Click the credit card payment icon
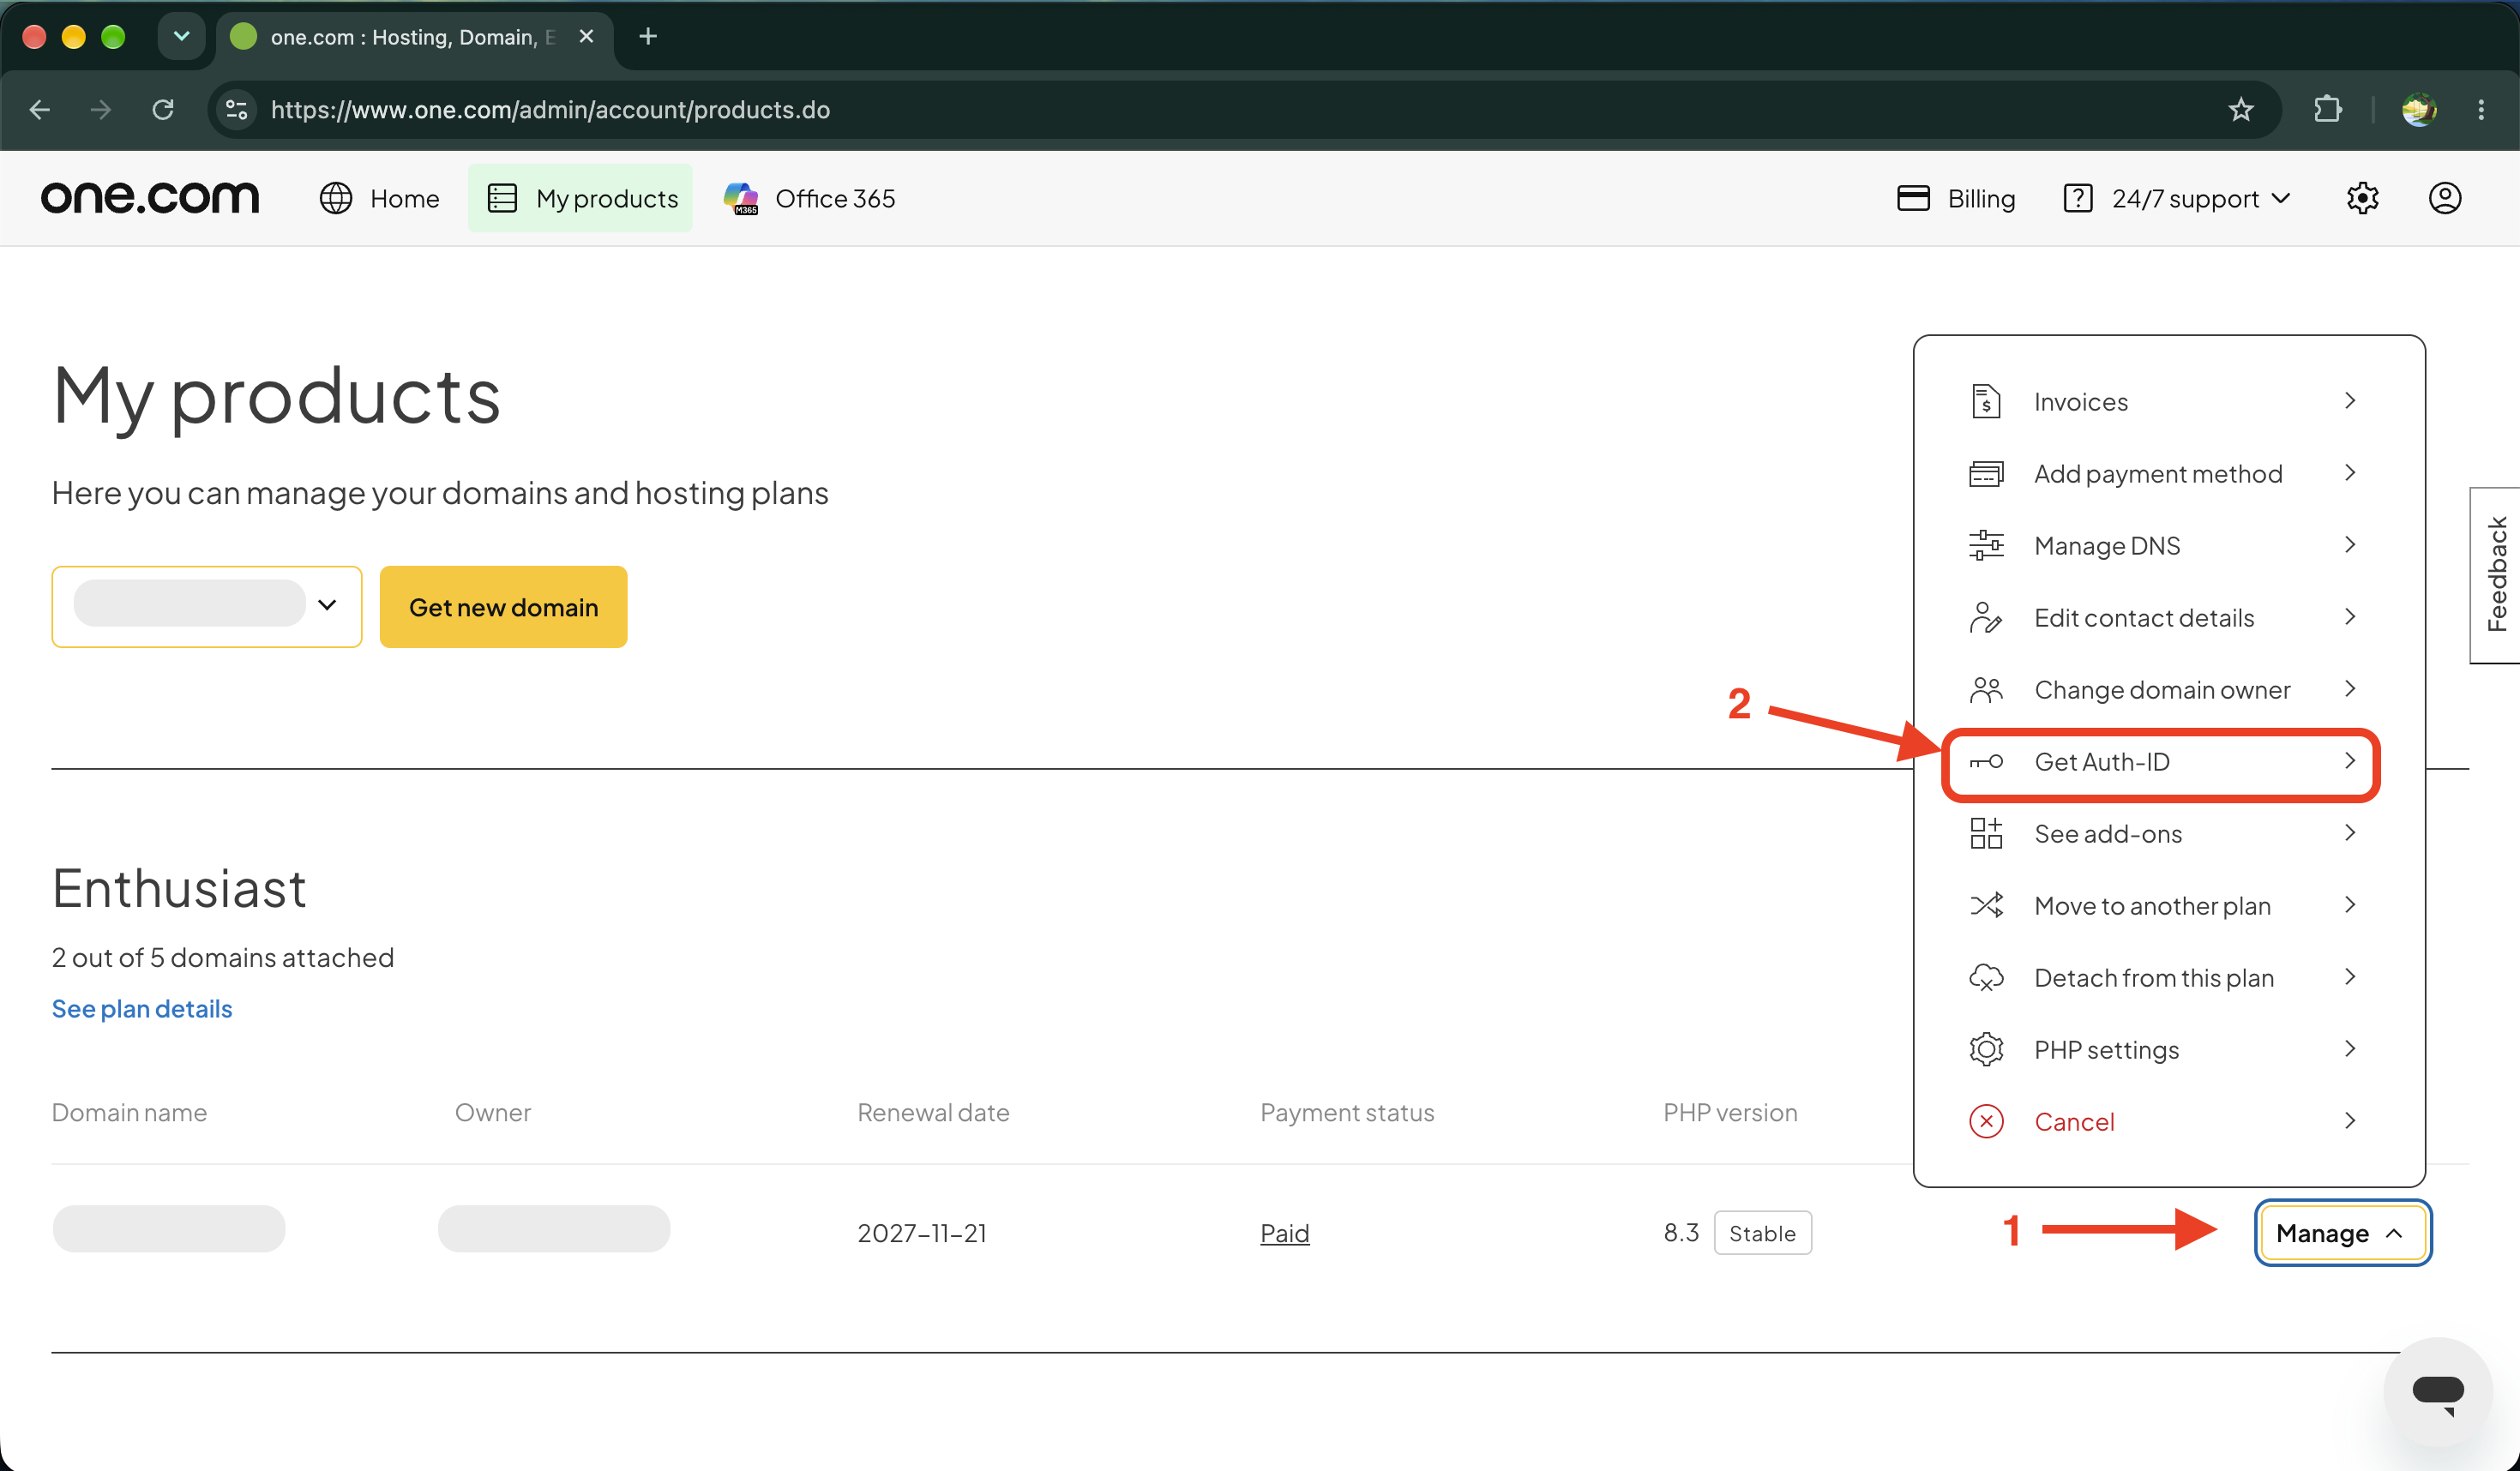The height and width of the screenshot is (1471, 2520). point(1985,473)
